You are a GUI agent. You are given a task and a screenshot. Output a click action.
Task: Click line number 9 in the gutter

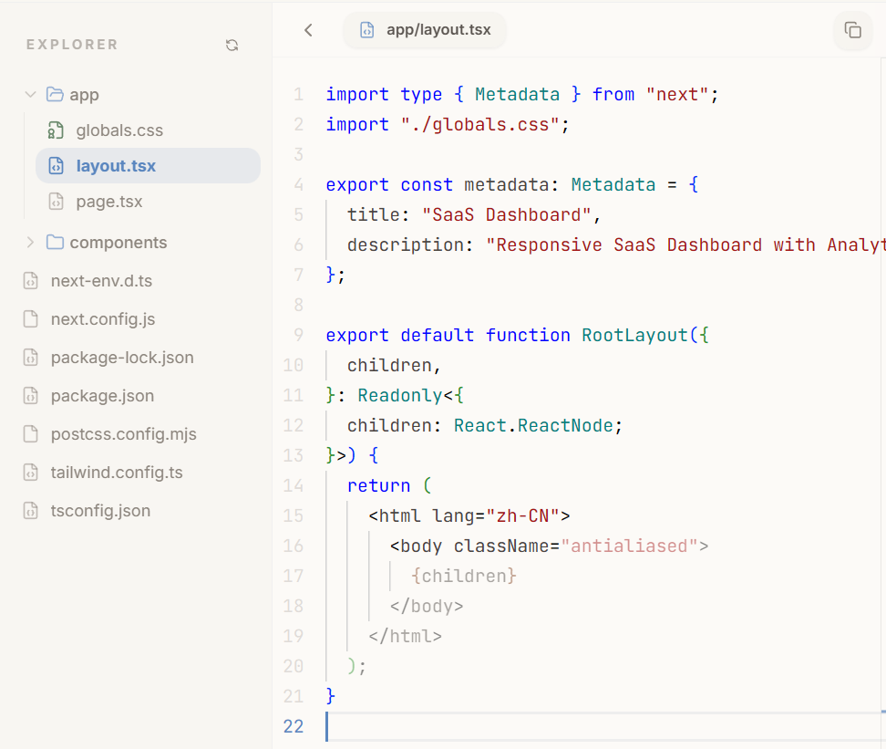point(299,335)
